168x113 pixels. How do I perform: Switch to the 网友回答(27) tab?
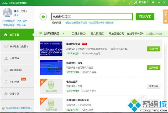(117, 34)
